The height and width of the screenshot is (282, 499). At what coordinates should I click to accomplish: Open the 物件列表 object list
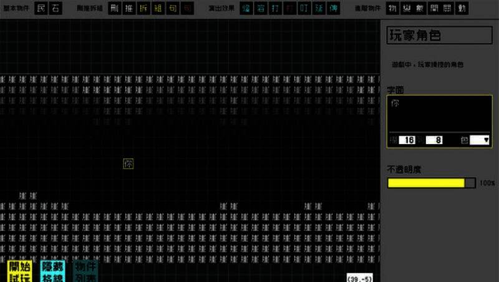pos(85,271)
